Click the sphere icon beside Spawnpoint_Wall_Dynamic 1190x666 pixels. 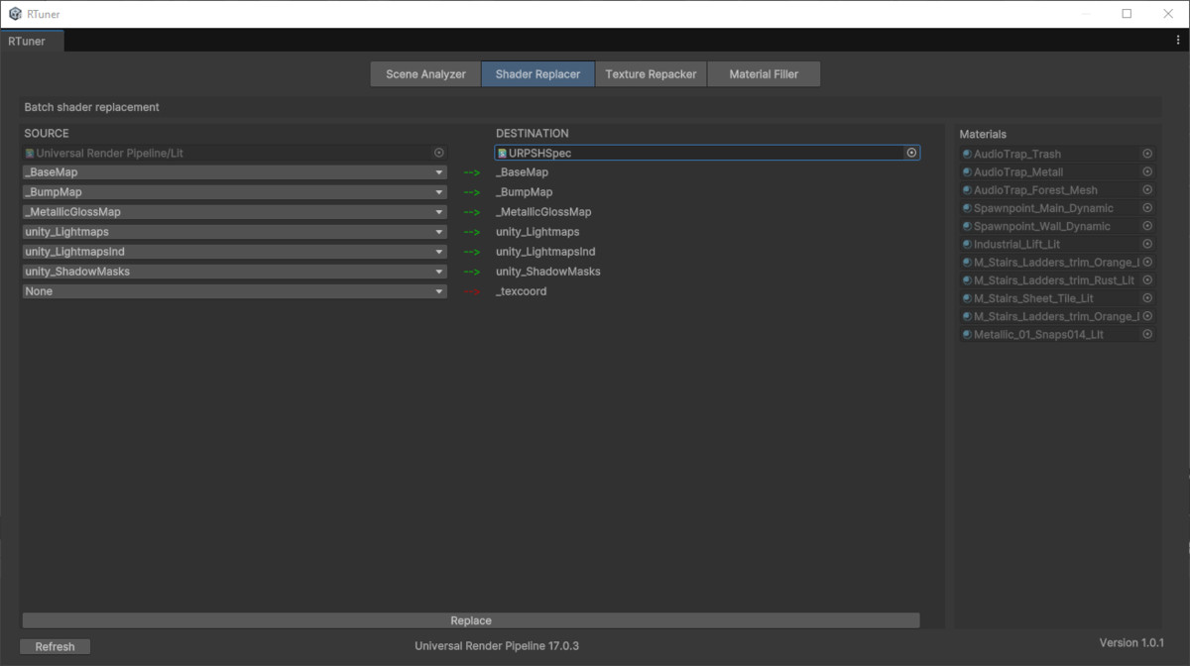point(967,226)
